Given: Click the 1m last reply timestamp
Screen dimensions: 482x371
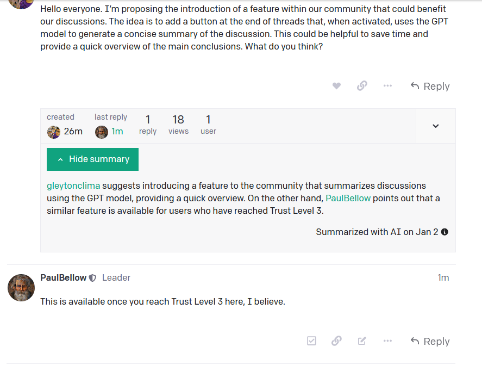Looking at the screenshot, I should [x=116, y=132].
